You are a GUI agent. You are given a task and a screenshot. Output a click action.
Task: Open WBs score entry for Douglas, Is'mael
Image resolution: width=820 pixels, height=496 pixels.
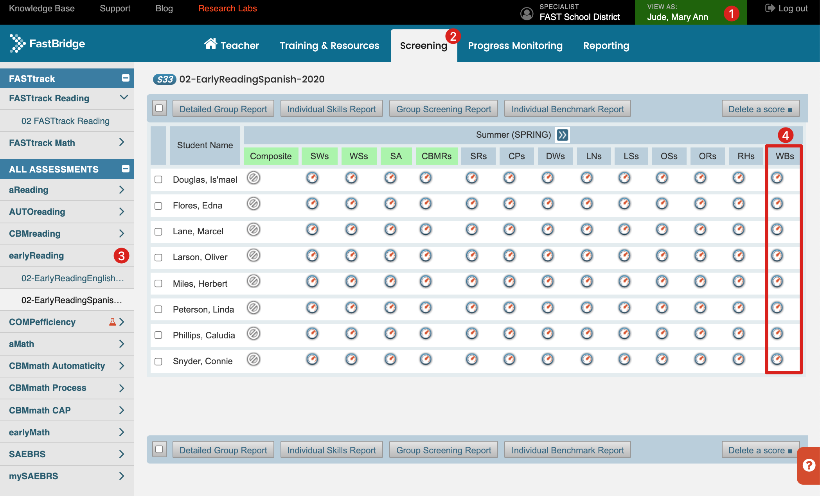pyautogui.click(x=777, y=178)
